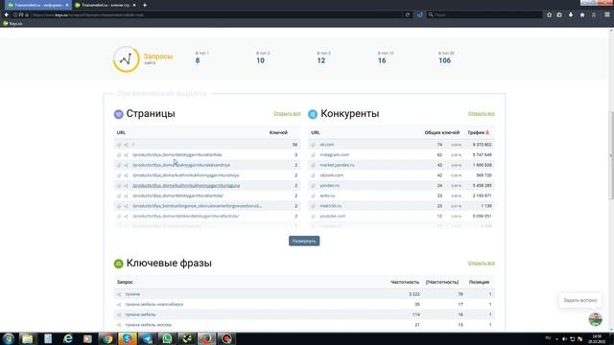Image resolution: width=614 pixels, height=345 pixels.
Task: Open torgovoe_oborudovanie page URL link
Action: 197,206
